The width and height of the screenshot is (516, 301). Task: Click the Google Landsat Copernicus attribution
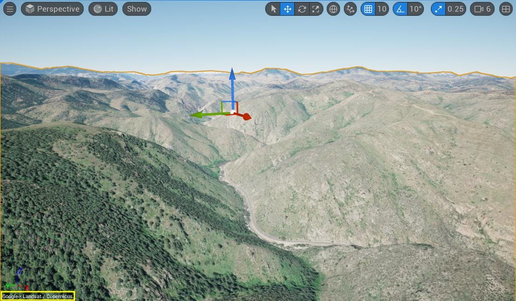pyautogui.click(x=37, y=296)
